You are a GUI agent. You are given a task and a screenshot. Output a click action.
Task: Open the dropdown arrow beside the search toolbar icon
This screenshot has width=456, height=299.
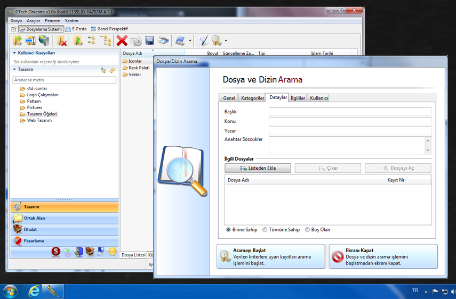(226, 41)
